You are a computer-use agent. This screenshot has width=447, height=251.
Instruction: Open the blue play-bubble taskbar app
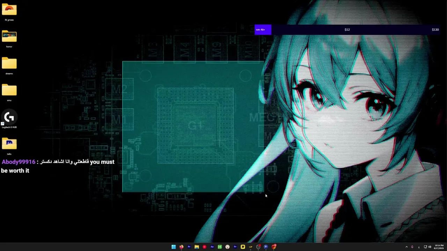click(266, 247)
